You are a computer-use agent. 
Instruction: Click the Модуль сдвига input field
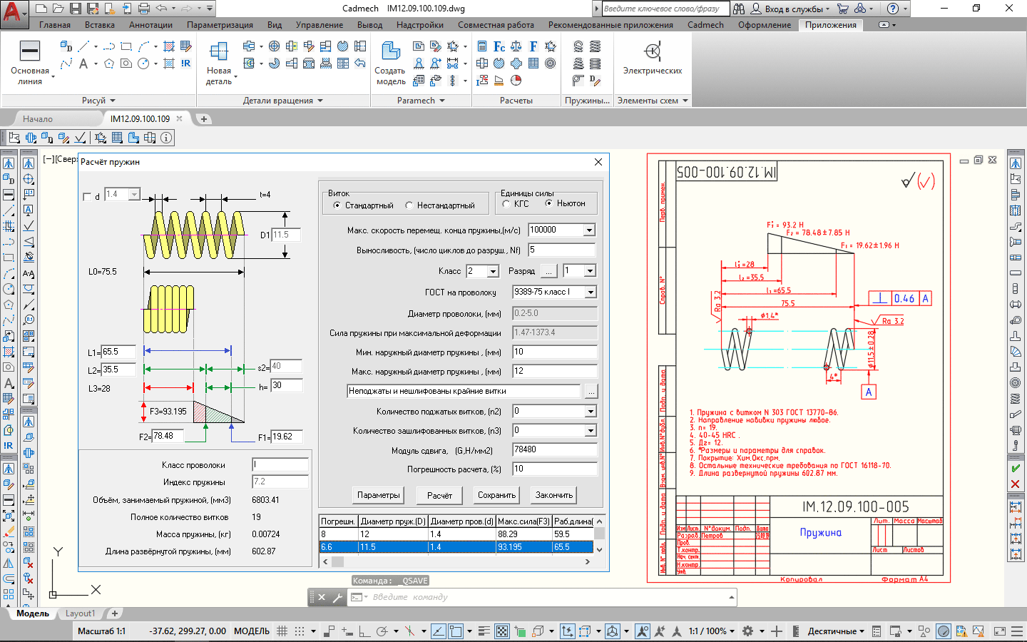point(554,450)
